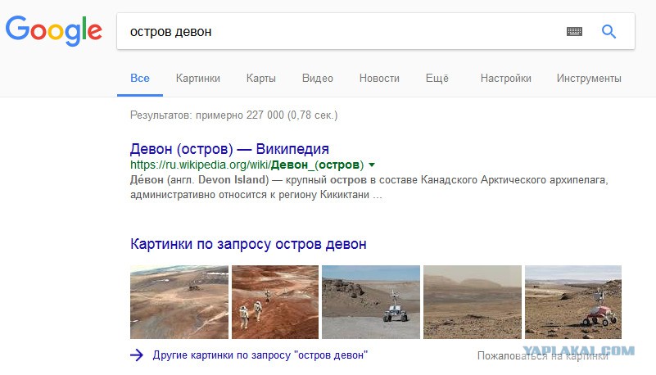Image resolution: width=656 pixels, height=375 pixels.
Task: Open the thumbnail with two spacesuited people
Action: click(x=275, y=302)
